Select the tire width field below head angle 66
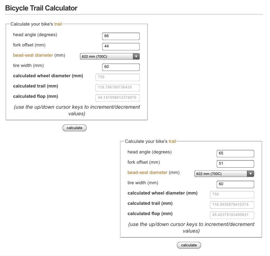This screenshot has height=256, width=270. coord(121,67)
